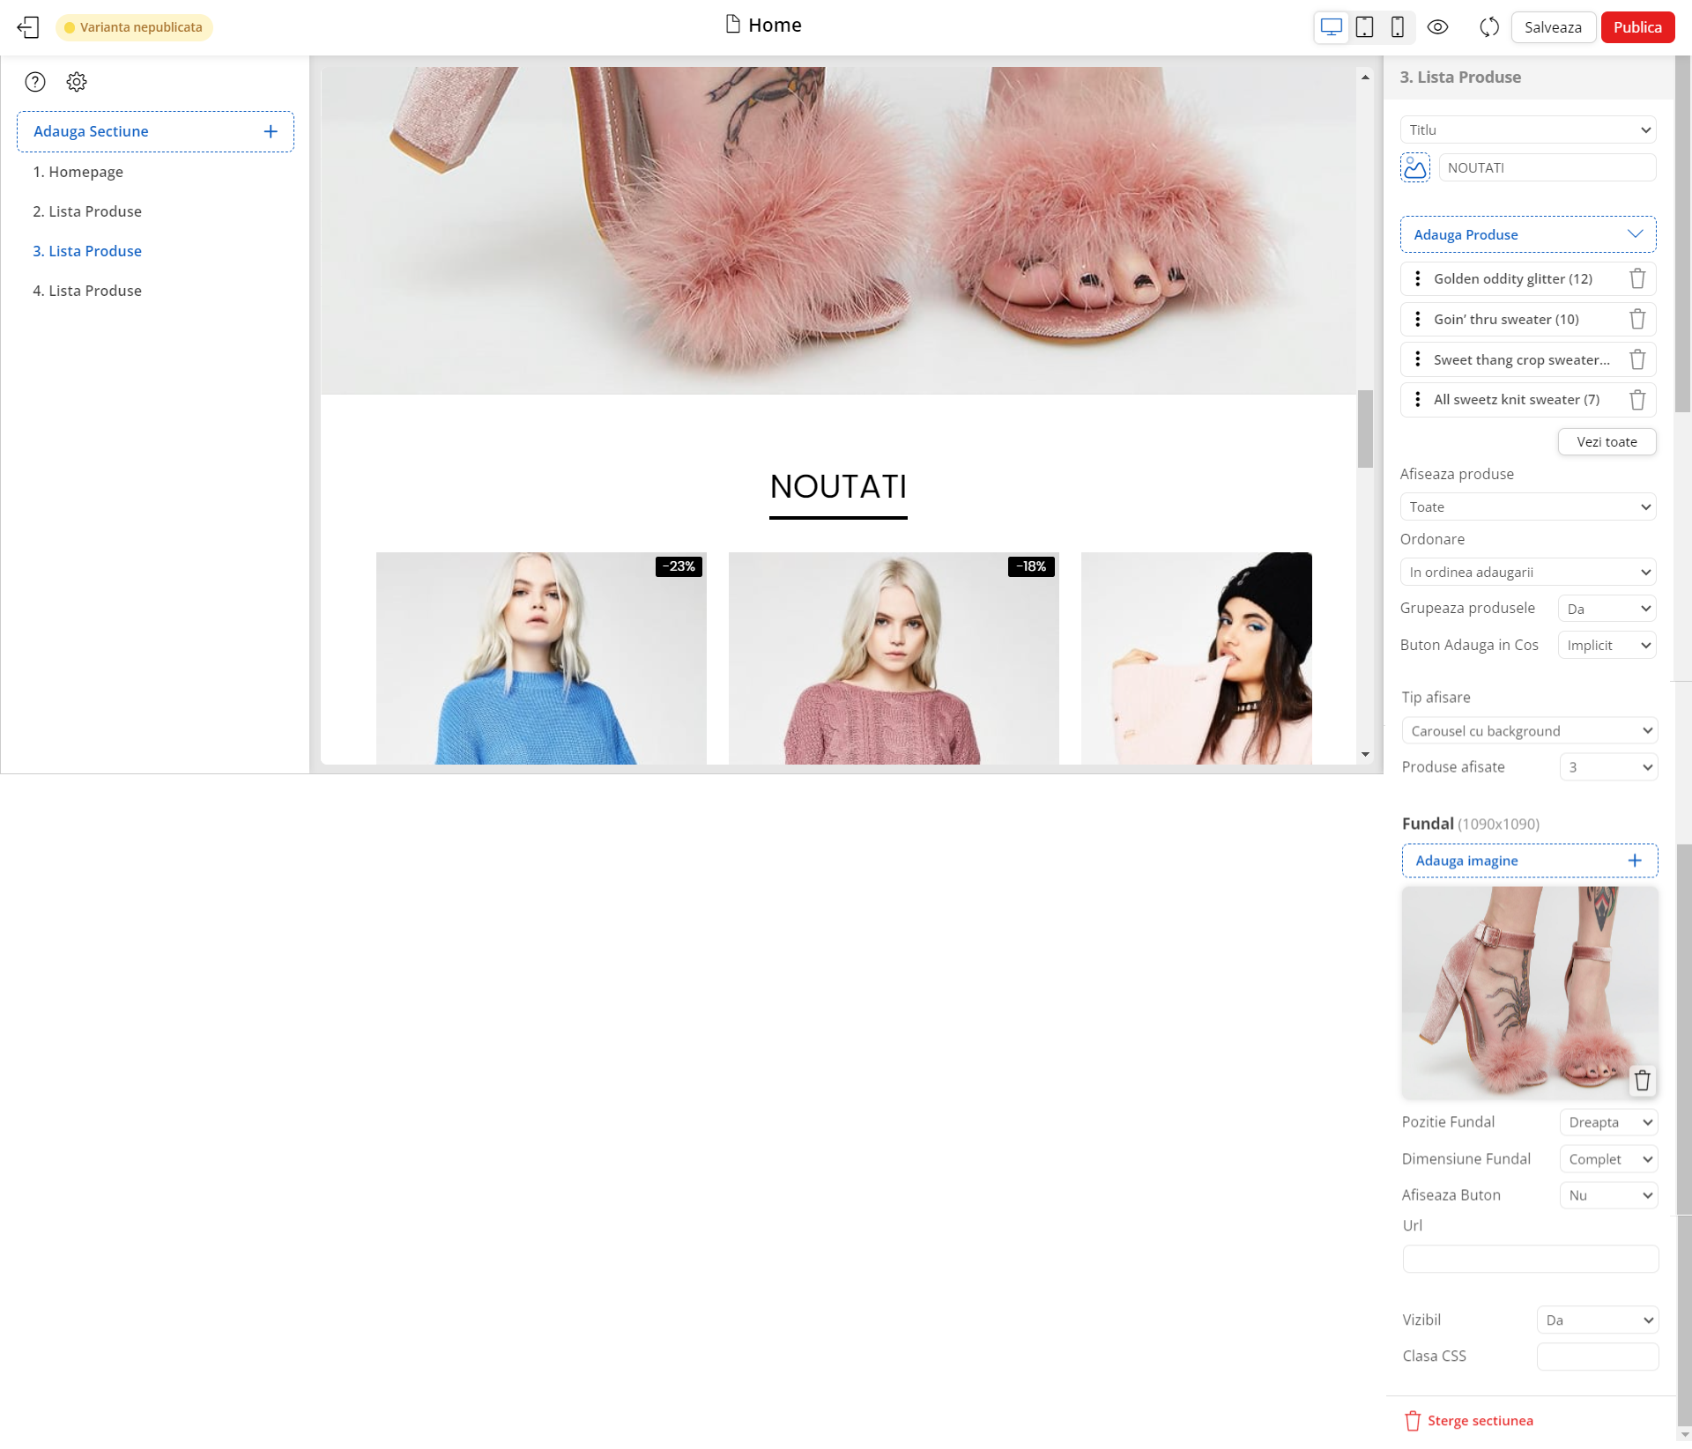The height and width of the screenshot is (1449, 1692).
Task: Open the 'Tip afisare' dropdown
Action: point(1529,730)
